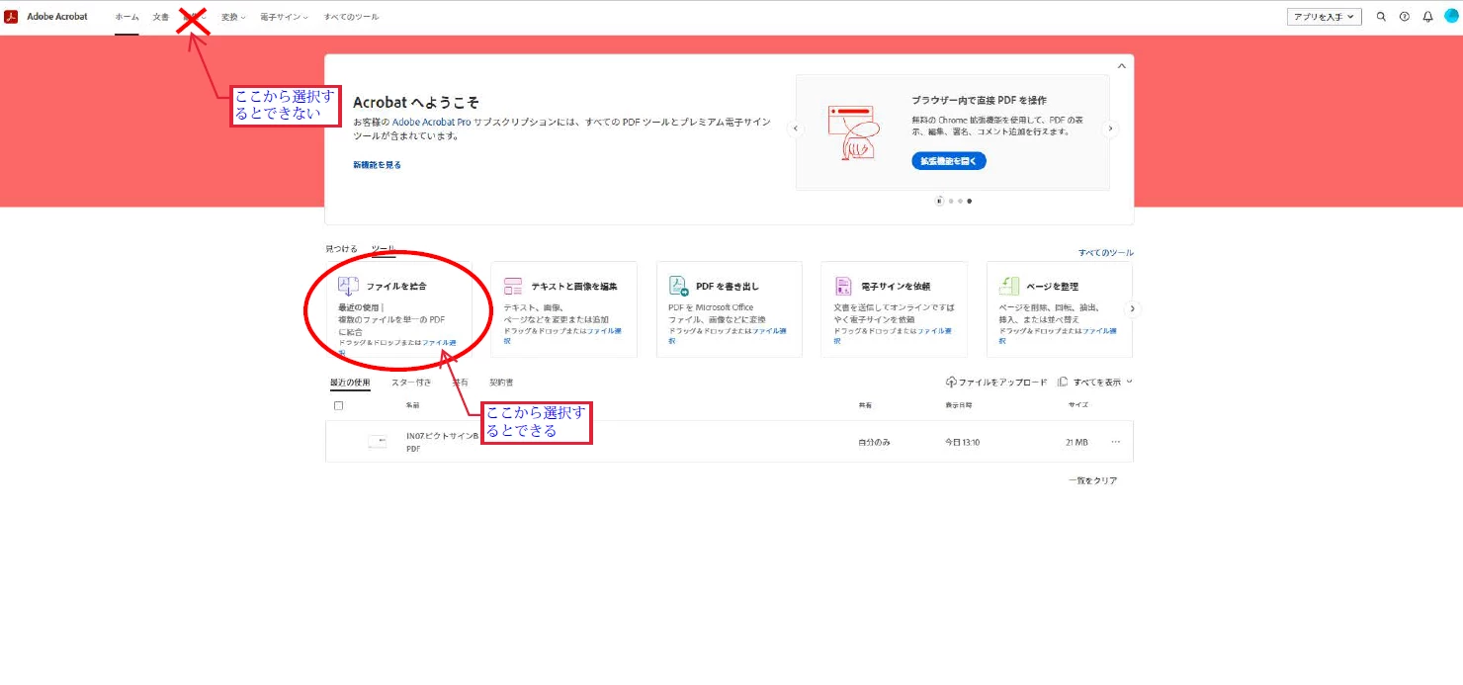The width and height of the screenshot is (1463, 685).
Task: Click the テキストと画像を編集 edit icon
Action: 512,286
